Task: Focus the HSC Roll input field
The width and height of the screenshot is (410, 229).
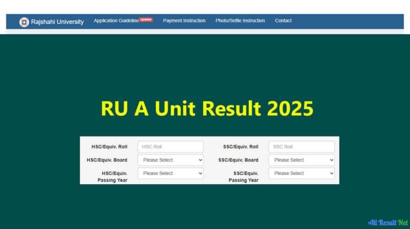Action: 170,147
